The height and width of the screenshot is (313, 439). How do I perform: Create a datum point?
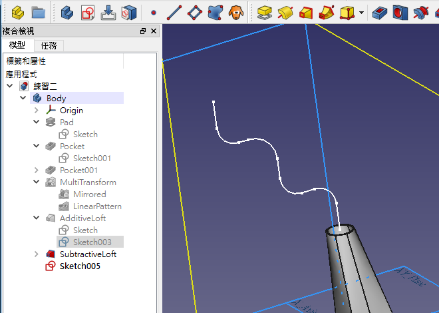pos(154,13)
